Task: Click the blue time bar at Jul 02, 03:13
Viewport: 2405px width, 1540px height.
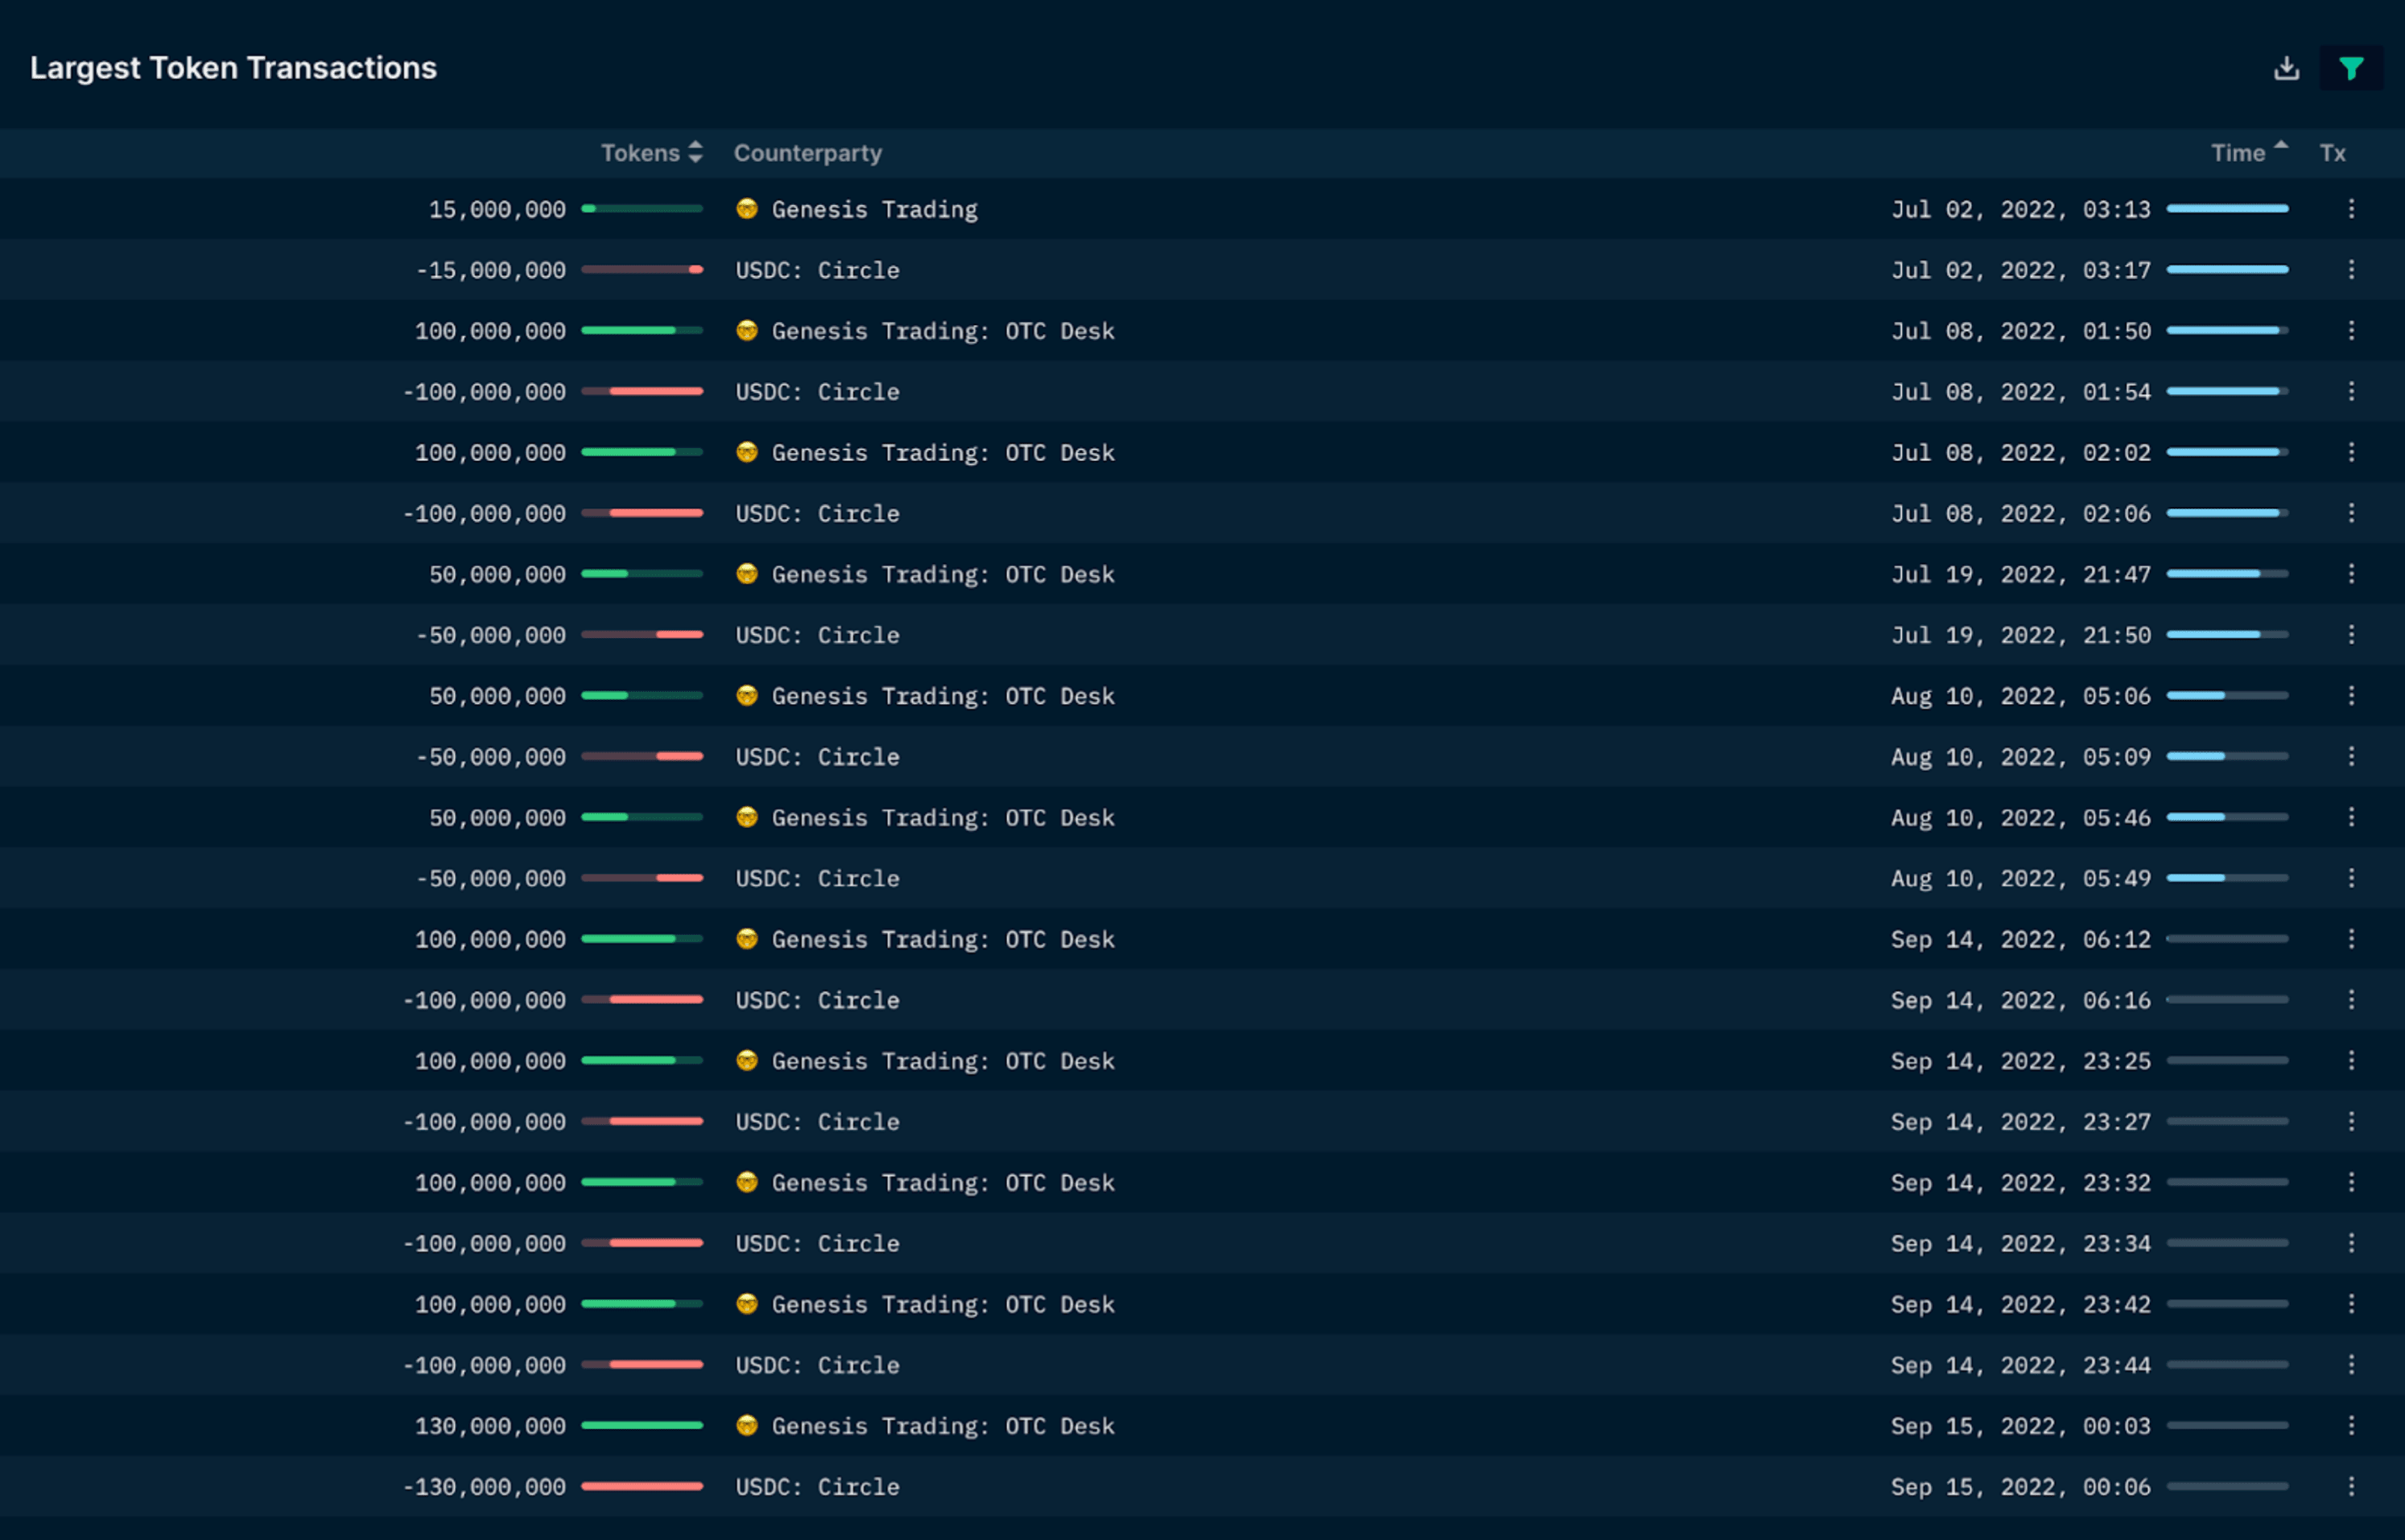Action: [x=2227, y=209]
